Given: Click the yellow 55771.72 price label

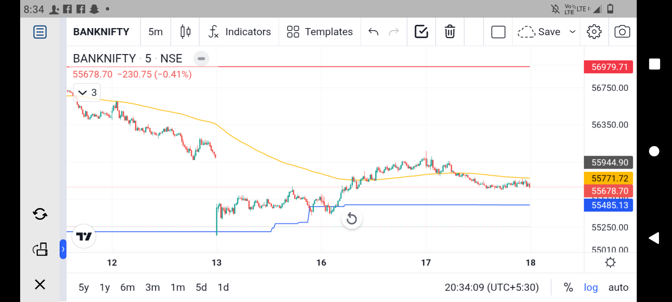Looking at the screenshot, I should tap(609, 178).
